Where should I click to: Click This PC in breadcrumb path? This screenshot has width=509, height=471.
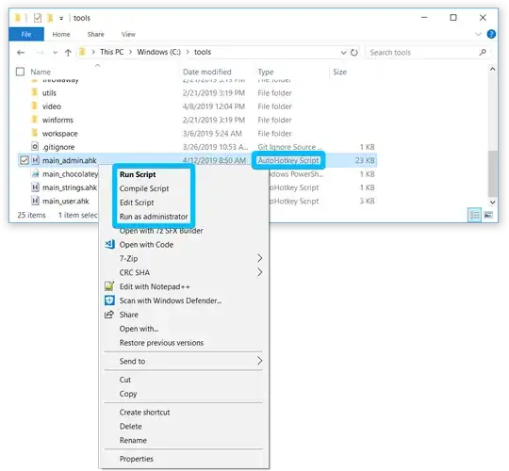coord(111,52)
